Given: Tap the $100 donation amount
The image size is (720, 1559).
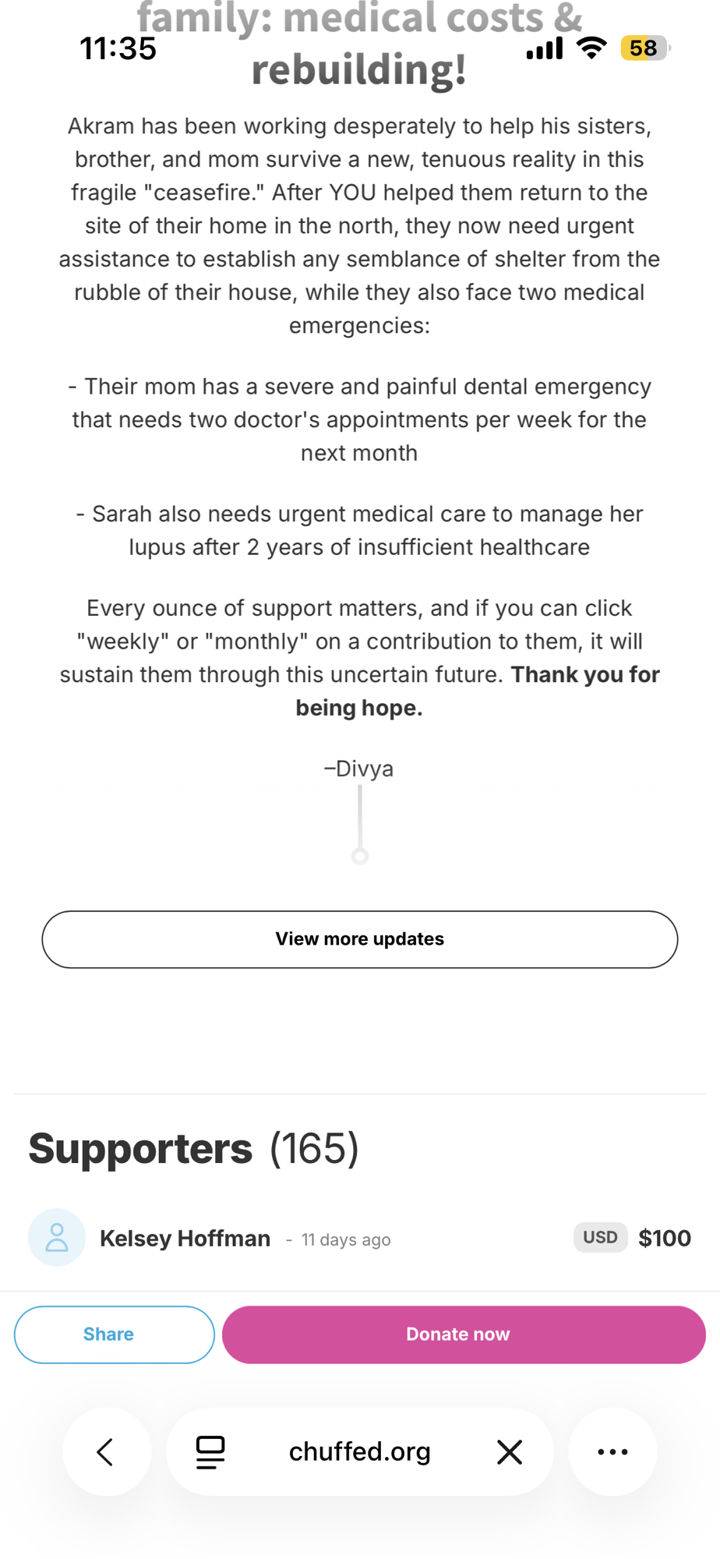Looking at the screenshot, I should [664, 1238].
